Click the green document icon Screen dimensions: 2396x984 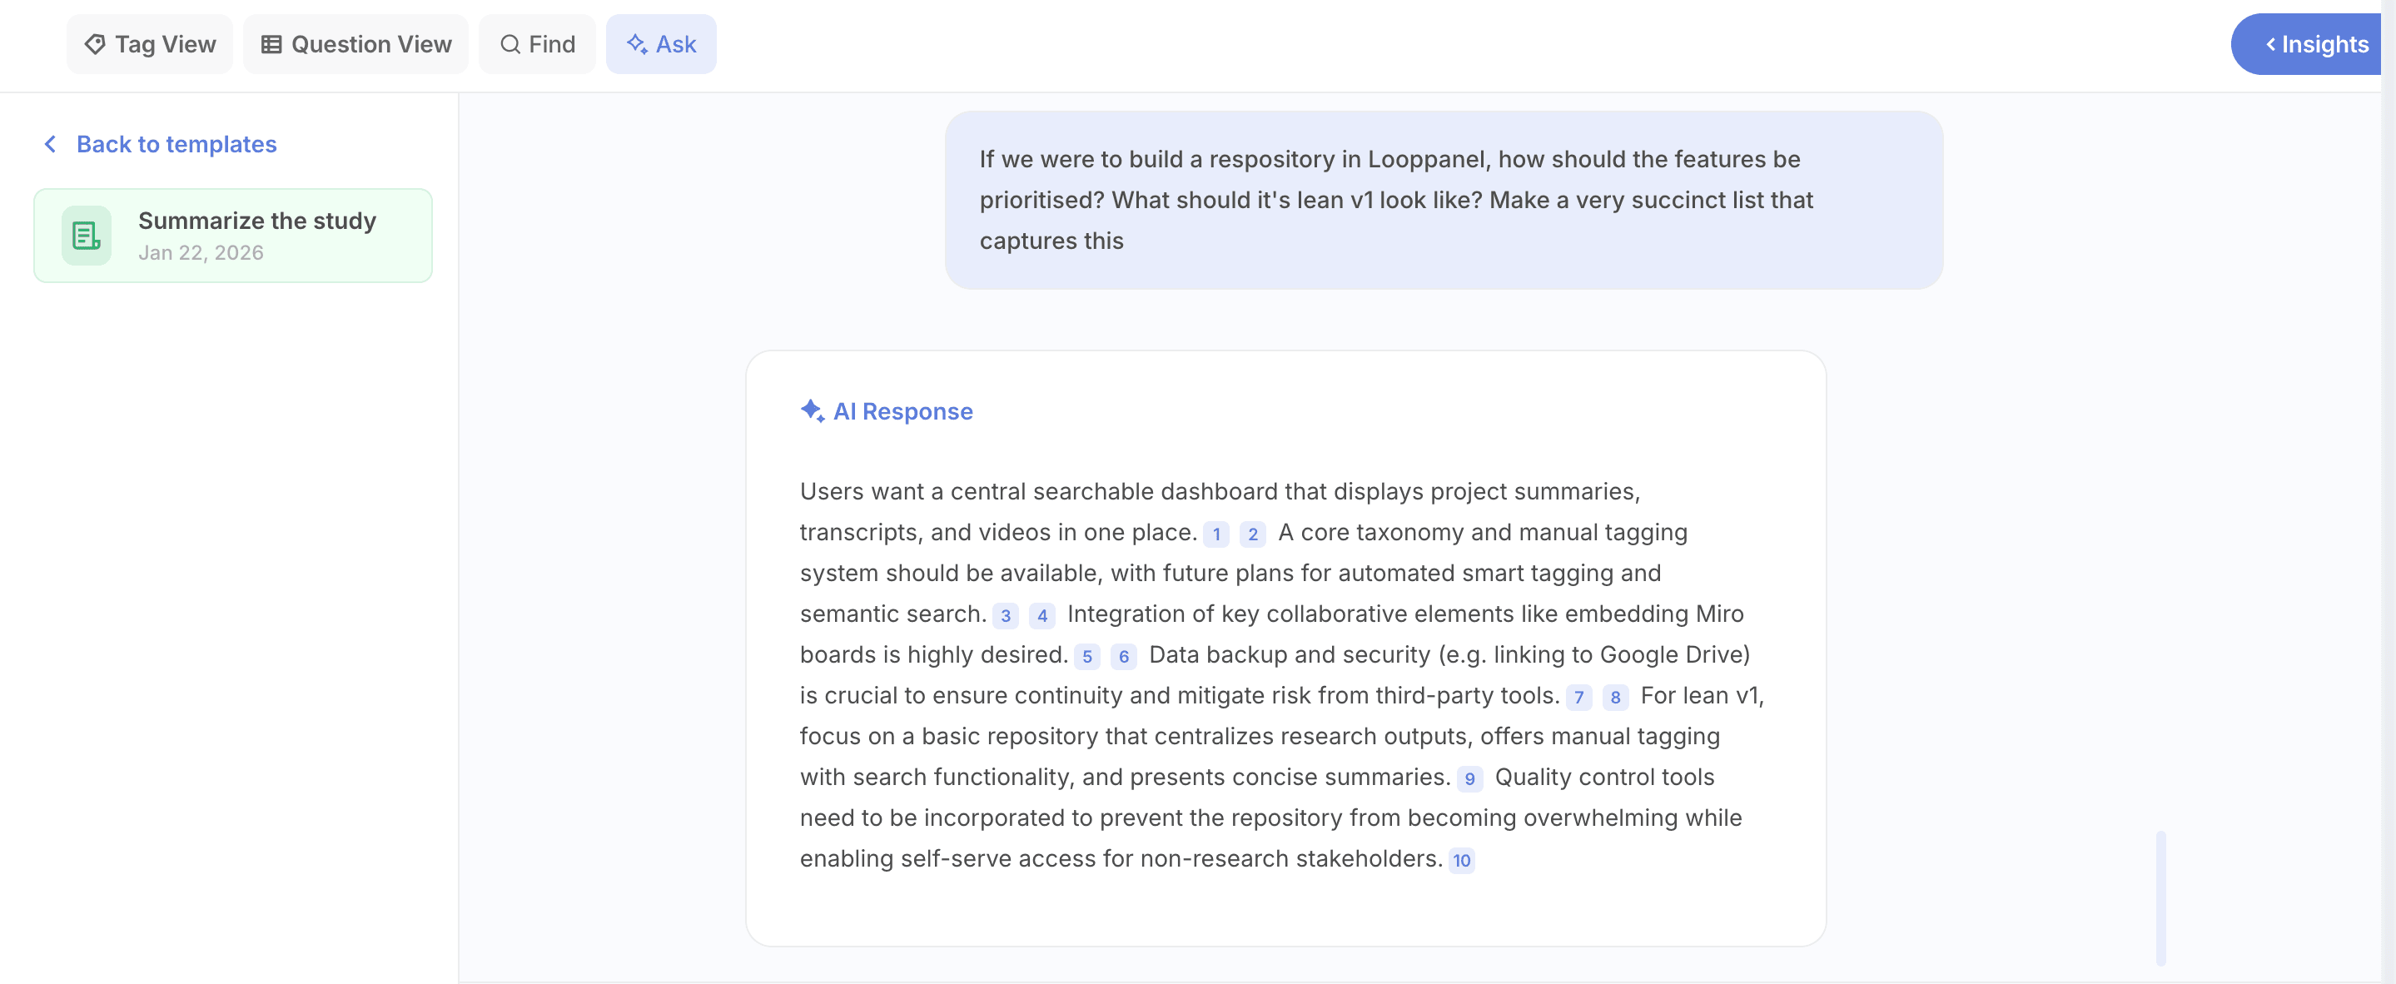coord(86,236)
